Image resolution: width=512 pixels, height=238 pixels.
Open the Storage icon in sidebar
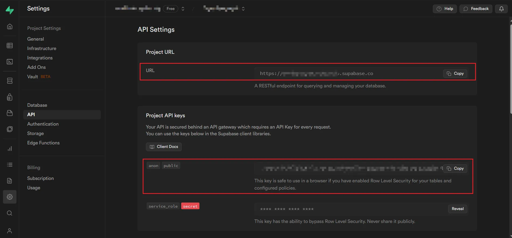click(10, 113)
